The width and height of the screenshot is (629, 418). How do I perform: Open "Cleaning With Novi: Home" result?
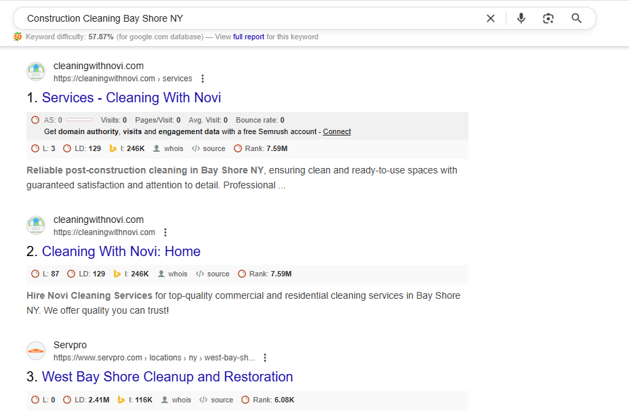[x=121, y=251]
